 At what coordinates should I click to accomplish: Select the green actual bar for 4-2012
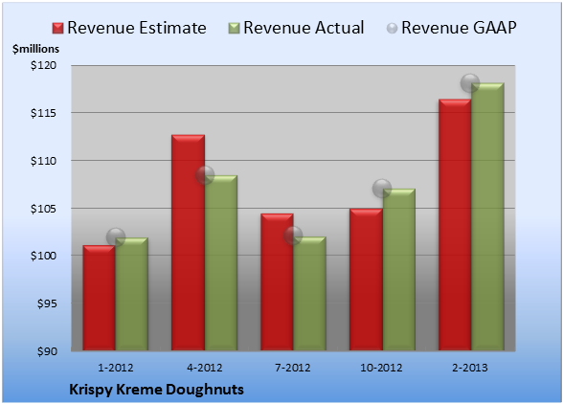(x=221, y=263)
